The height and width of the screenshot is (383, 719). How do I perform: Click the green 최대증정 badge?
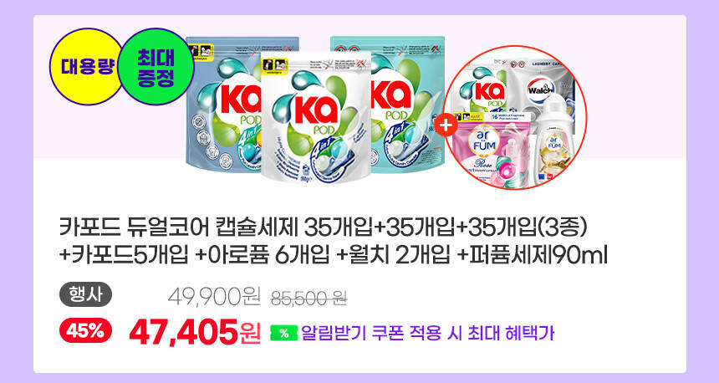tap(156, 67)
